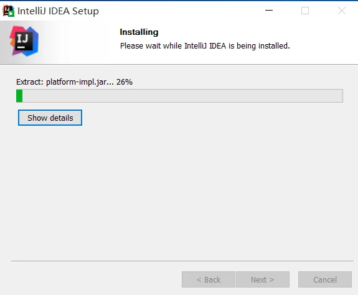The height and width of the screenshot is (295, 358).
Task: Click the IntelliJ IDEA setup title bar icon
Action: click(x=8, y=11)
